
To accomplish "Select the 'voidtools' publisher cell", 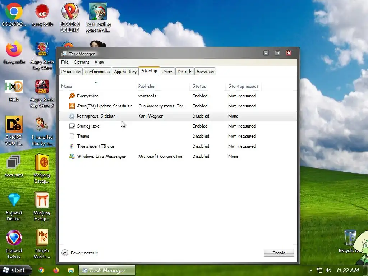I will [x=147, y=96].
